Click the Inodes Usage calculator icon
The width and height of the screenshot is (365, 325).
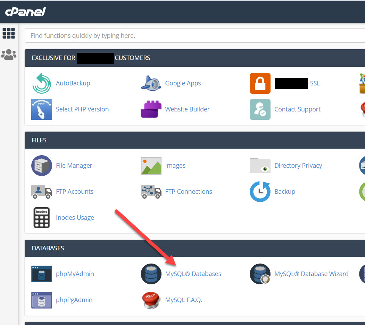click(x=42, y=218)
